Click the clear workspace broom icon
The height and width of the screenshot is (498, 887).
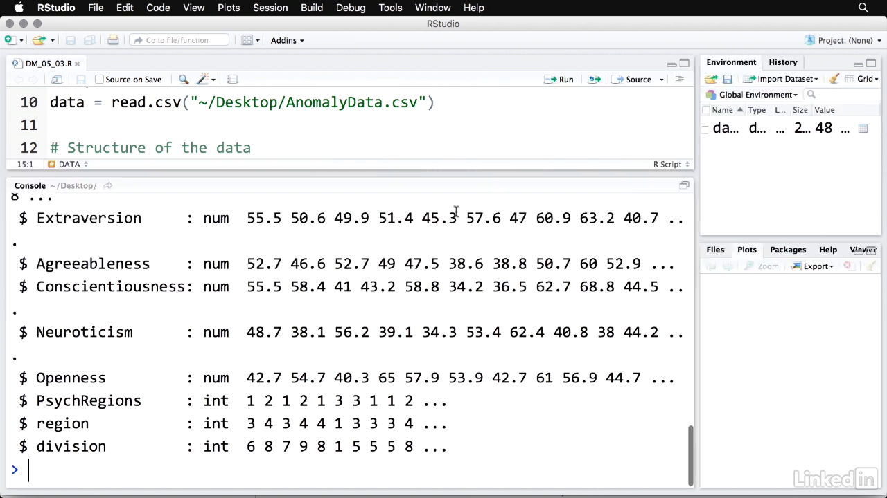pyautogui.click(x=834, y=79)
